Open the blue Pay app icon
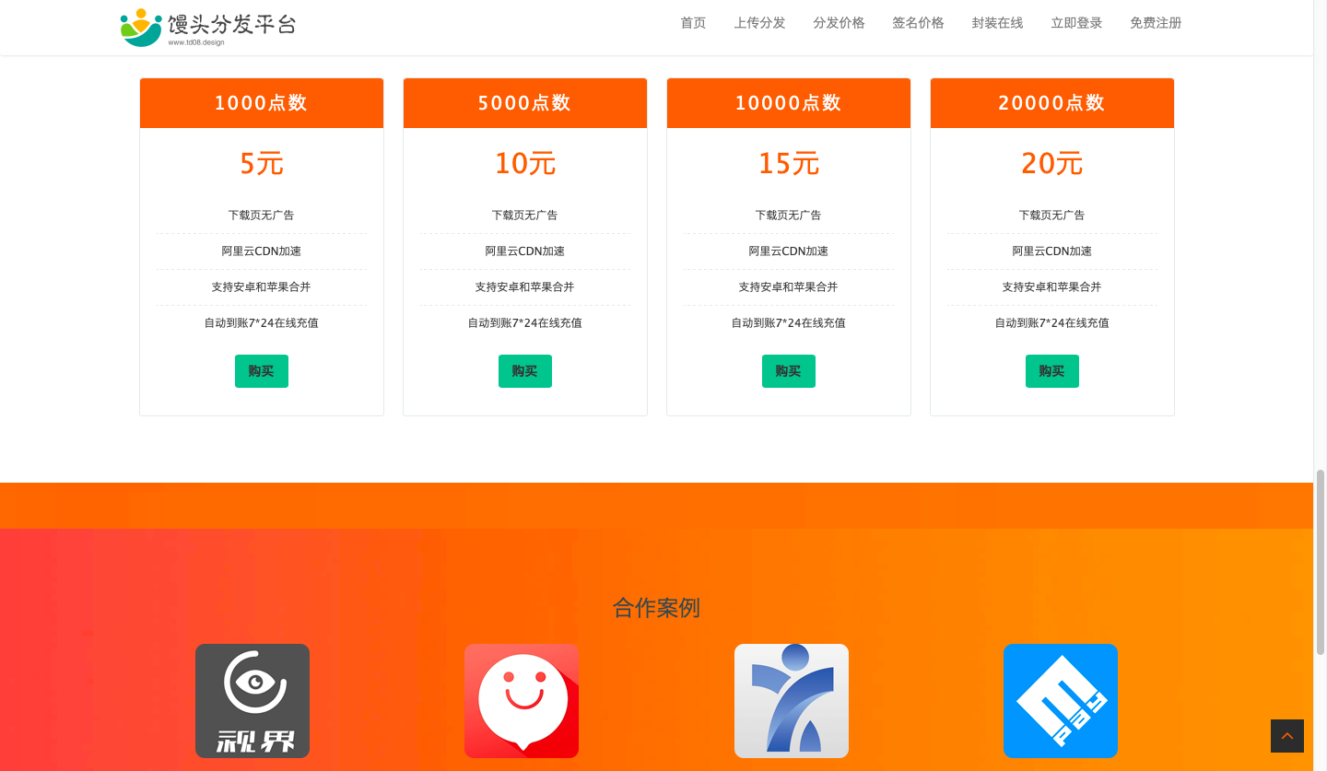The width and height of the screenshot is (1327, 771). click(x=1060, y=700)
